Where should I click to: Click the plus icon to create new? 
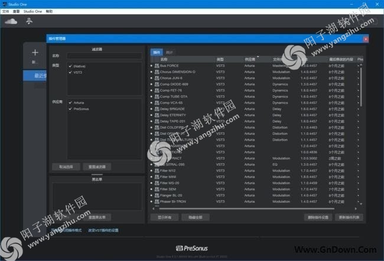35,52
